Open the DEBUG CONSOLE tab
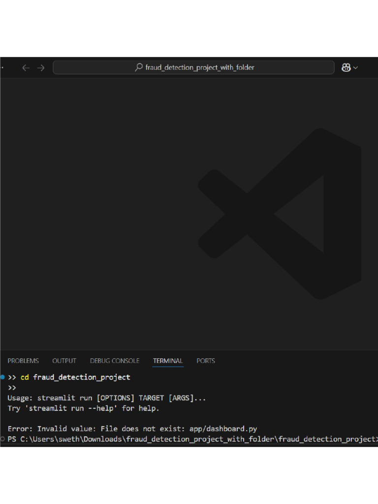The width and height of the screenshot is (378, 504). click(x=115, y=361)
